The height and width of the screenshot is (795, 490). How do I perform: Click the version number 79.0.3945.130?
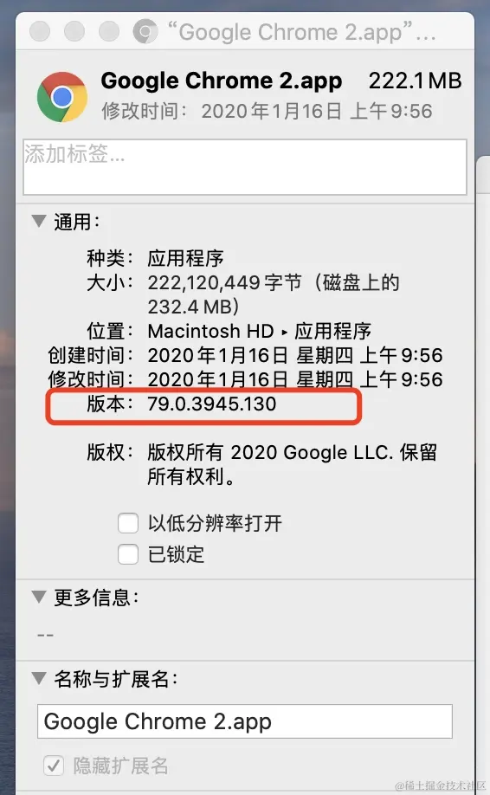coord(212,404)
